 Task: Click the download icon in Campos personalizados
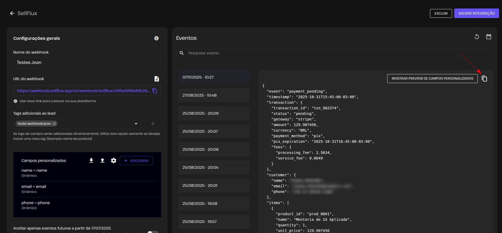coord(91,161)
